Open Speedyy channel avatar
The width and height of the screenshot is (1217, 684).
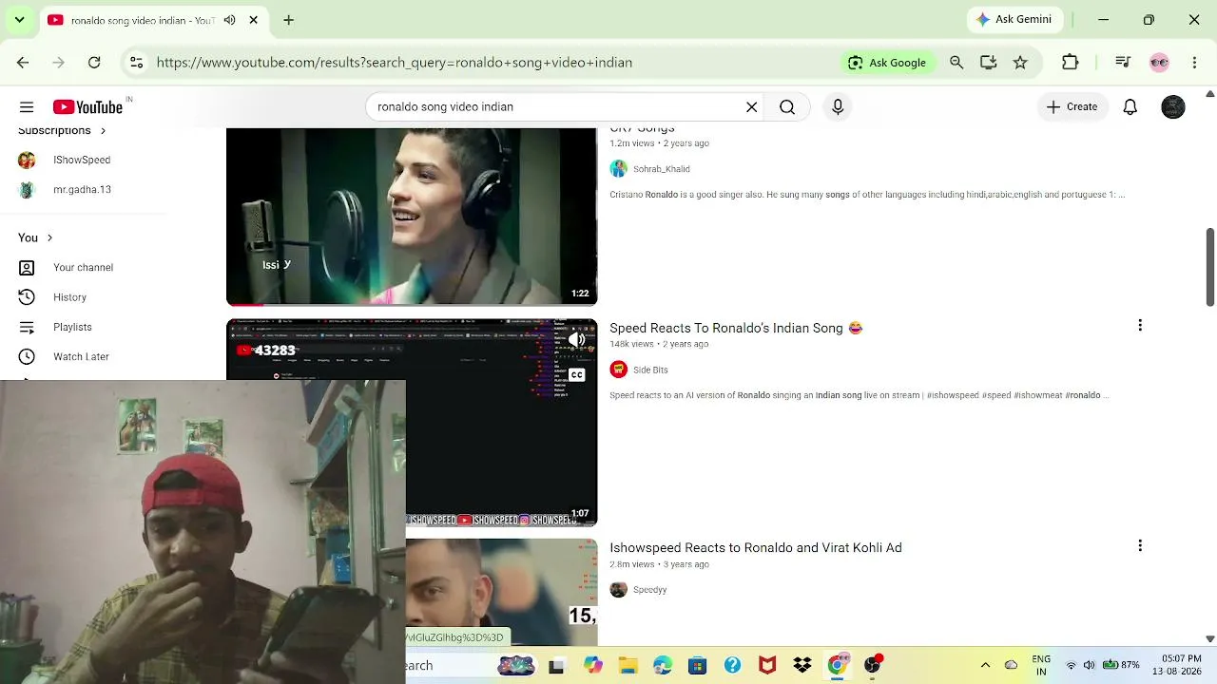619,590
